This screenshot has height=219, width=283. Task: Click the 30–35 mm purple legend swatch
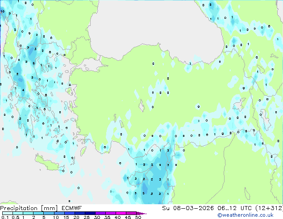click(100, 213)
